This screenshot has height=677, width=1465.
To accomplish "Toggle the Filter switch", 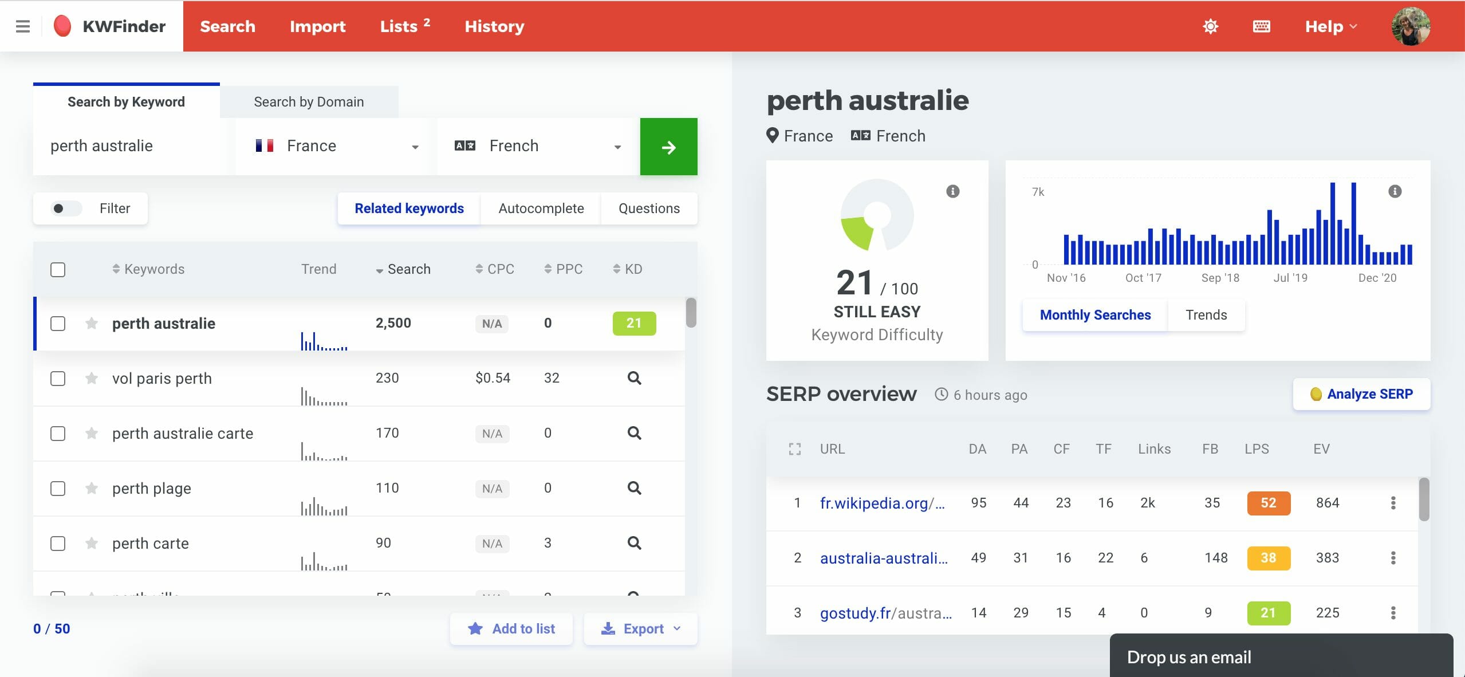I will (64, 208).
